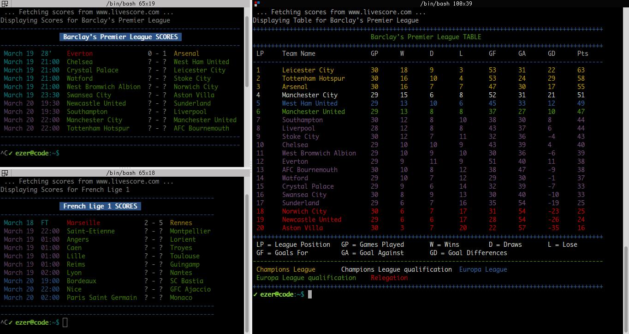The width and height of the screenshot is (629, 334).
Task: Click Saint-Etienne in the French scores list
Action: point(91,231)
